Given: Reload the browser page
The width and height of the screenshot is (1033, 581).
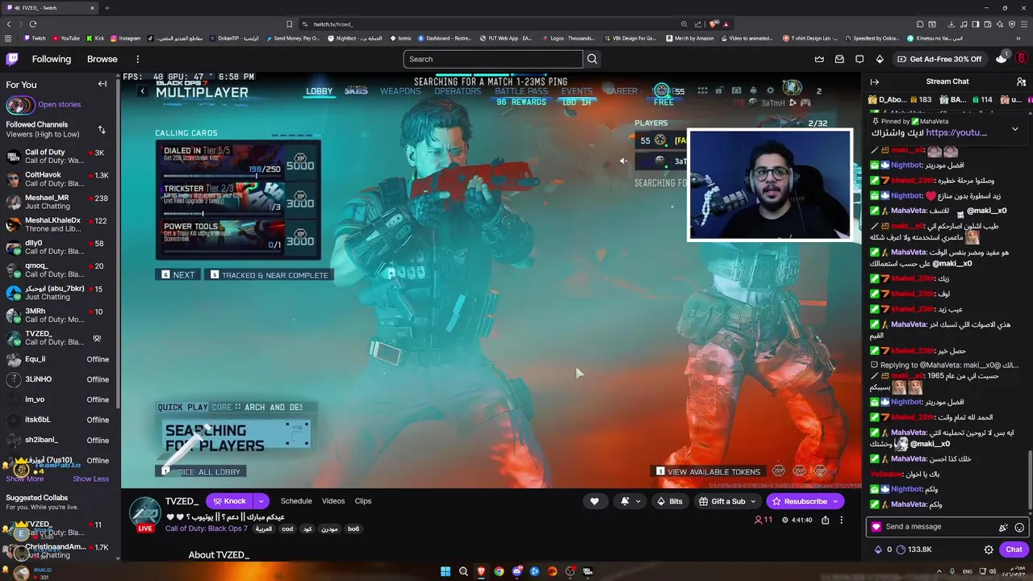Looking at the screenshot, I should click(32, 24).
